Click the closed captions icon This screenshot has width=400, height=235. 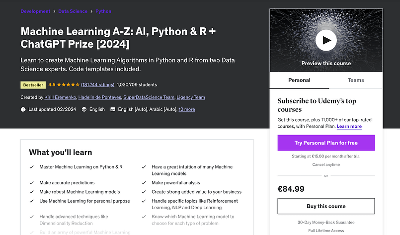[112, 109]
